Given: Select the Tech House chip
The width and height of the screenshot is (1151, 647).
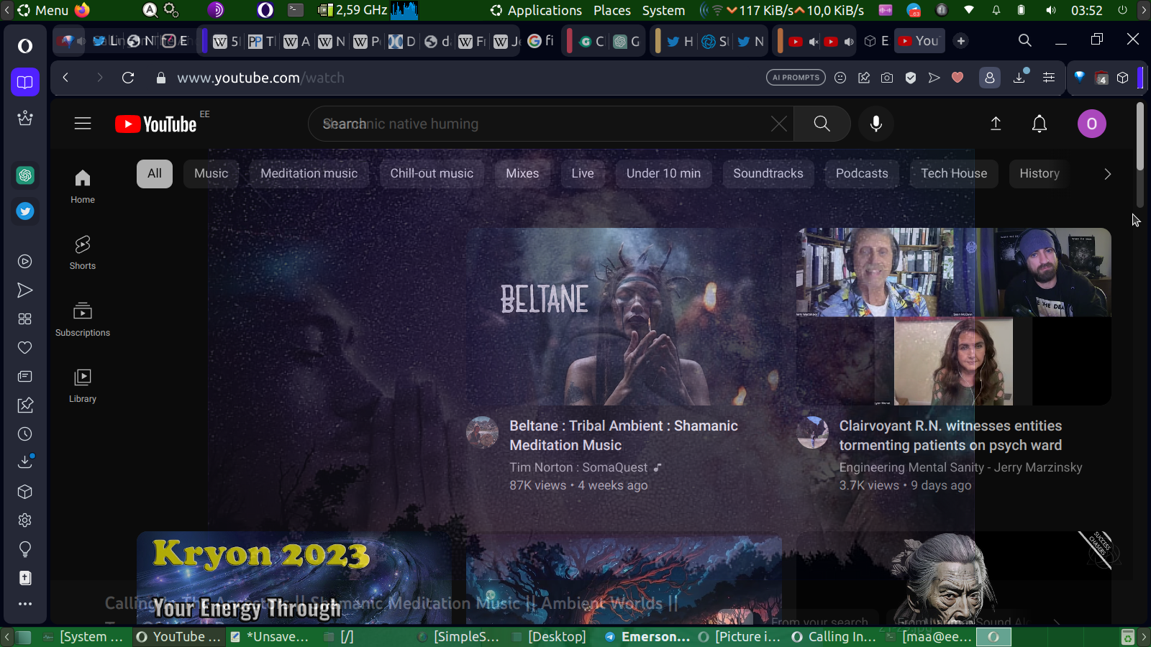Looking at the screenshot, I should tap(954, 173).
